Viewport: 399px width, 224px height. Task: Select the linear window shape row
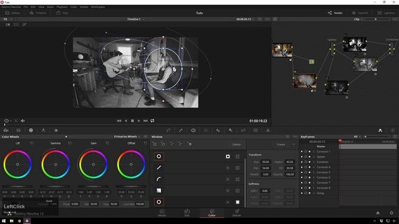pyautogui.click(x=198, y=167)
